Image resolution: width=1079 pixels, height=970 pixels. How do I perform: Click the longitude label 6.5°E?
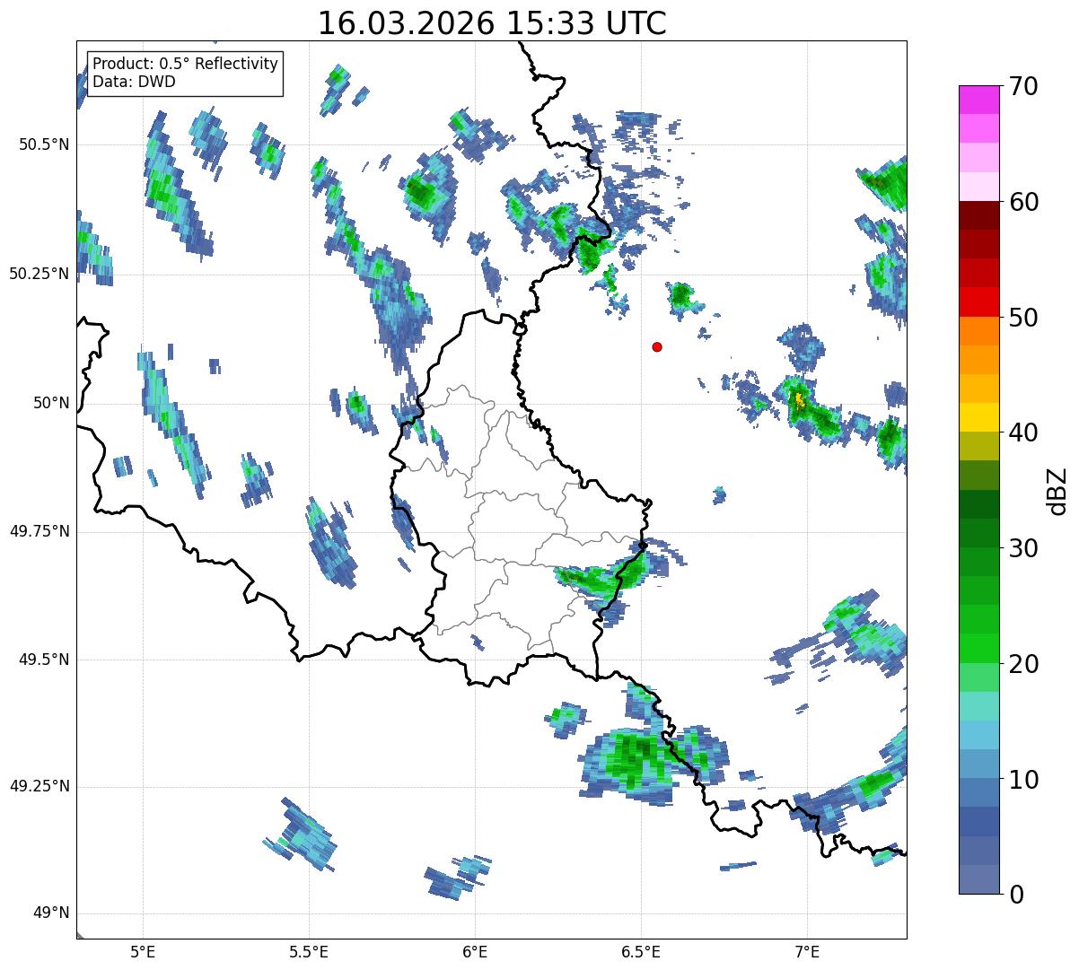(x=641, y=951)
